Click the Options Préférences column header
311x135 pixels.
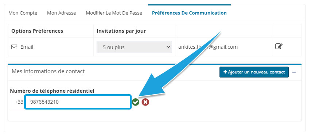(37, 31)
